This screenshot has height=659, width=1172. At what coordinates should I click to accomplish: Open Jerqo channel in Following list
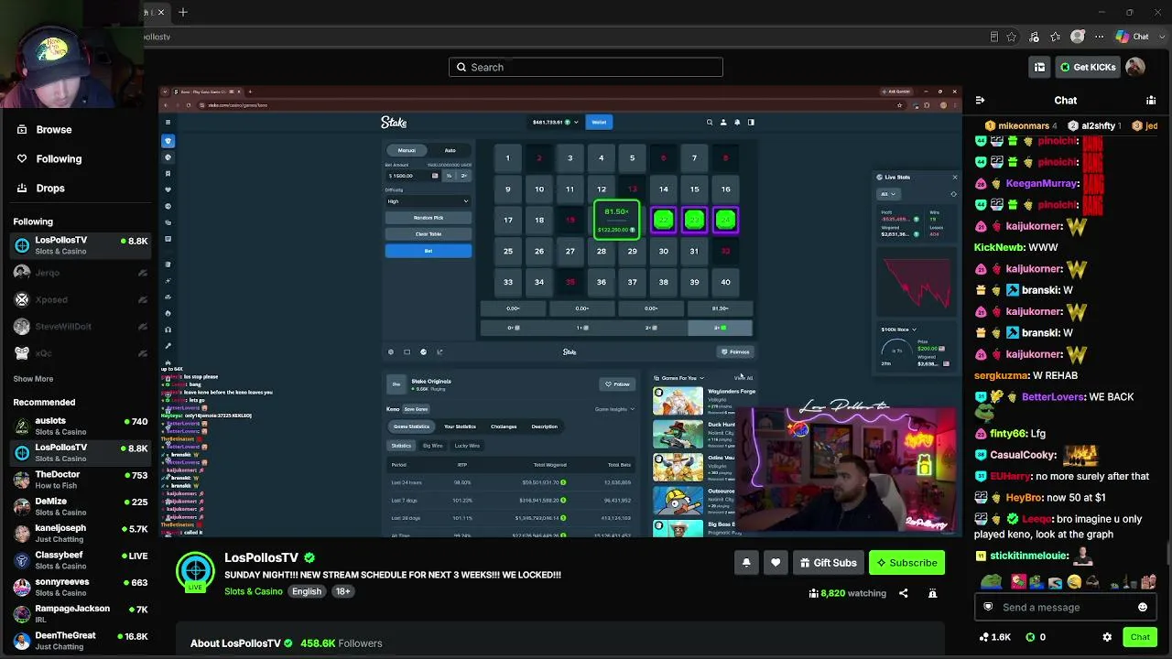(x=81, y=273)
